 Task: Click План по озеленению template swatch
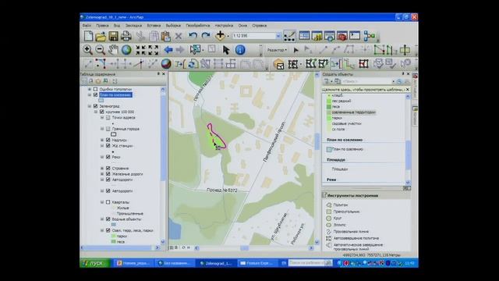[x=329, y=149]
